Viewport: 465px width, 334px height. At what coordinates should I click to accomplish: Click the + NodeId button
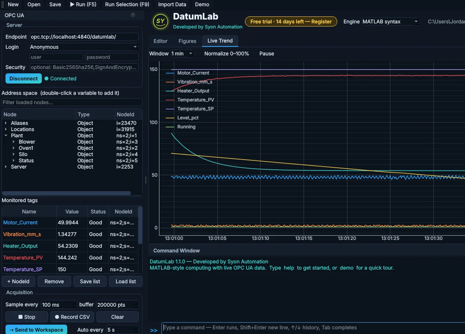[18, 281]
